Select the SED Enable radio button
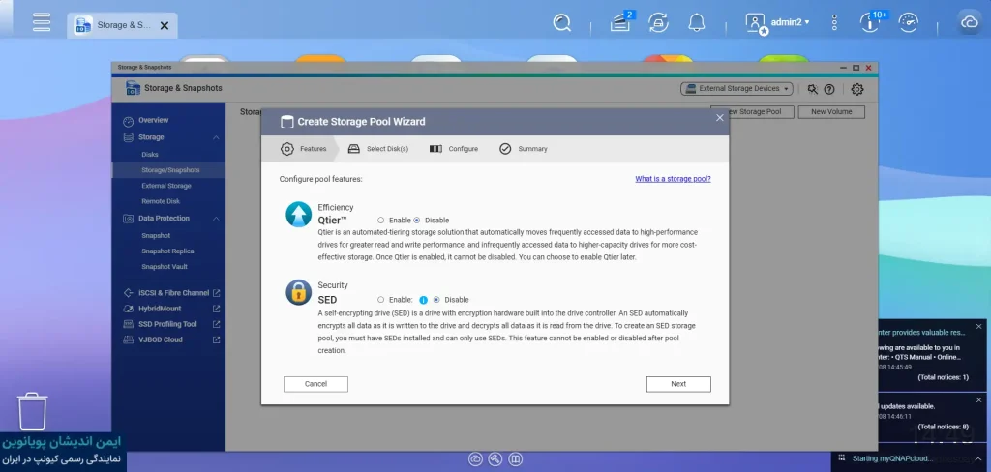991x472 pixels. 381,300
